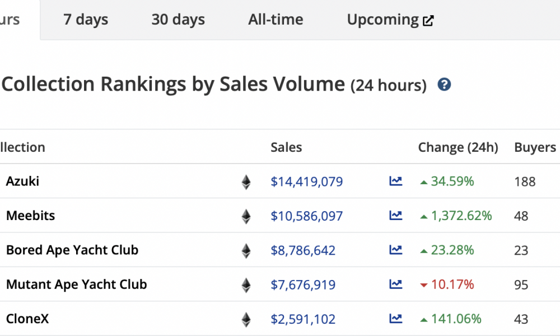Click the CloneX buyers count 43
The height and width of the screenshot is (336, 560).
coord(521,319)
